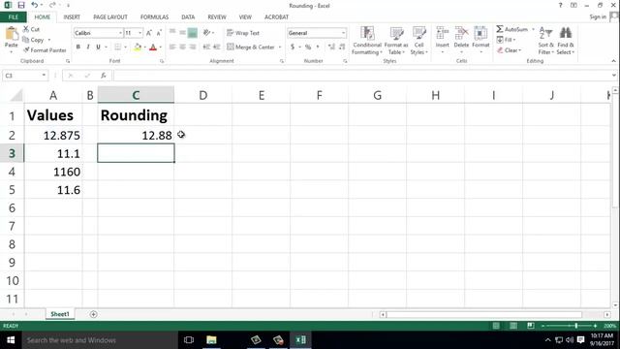Switch to the REVIEW tab

[217, 17]
